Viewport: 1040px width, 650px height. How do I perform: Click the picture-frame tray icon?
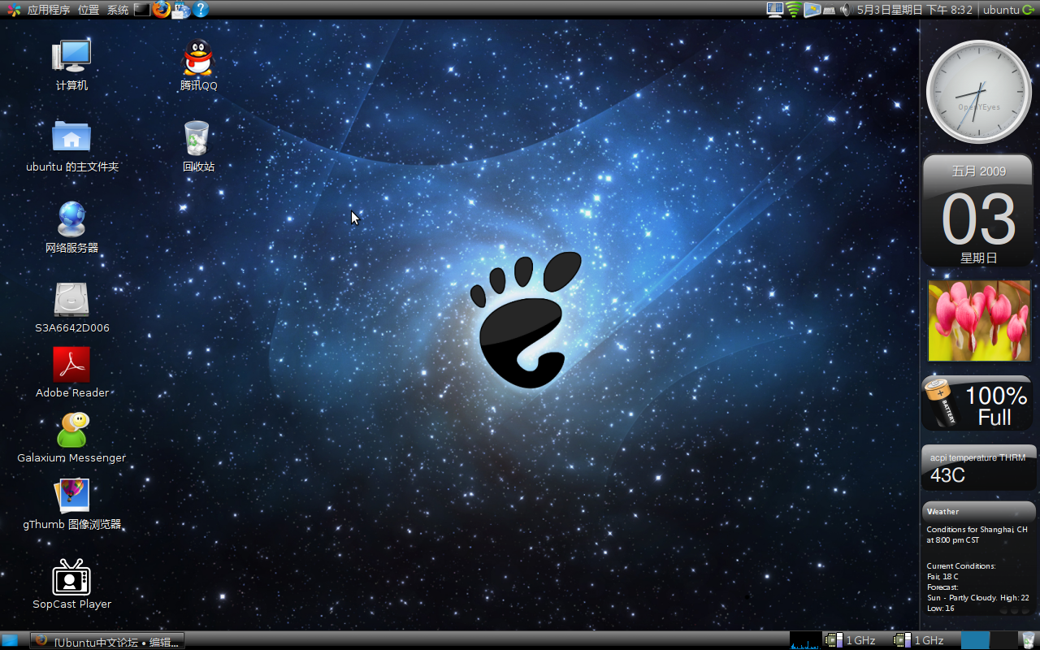click(812, 10)
